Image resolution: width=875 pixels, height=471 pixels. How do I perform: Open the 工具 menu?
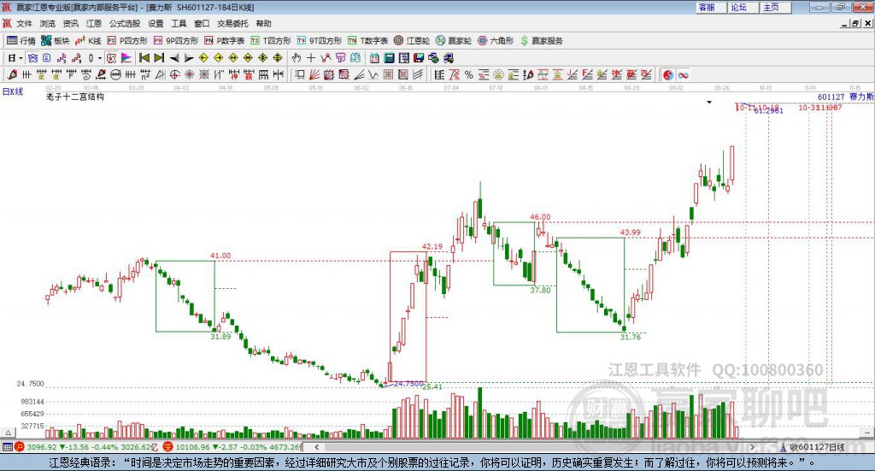179,23
